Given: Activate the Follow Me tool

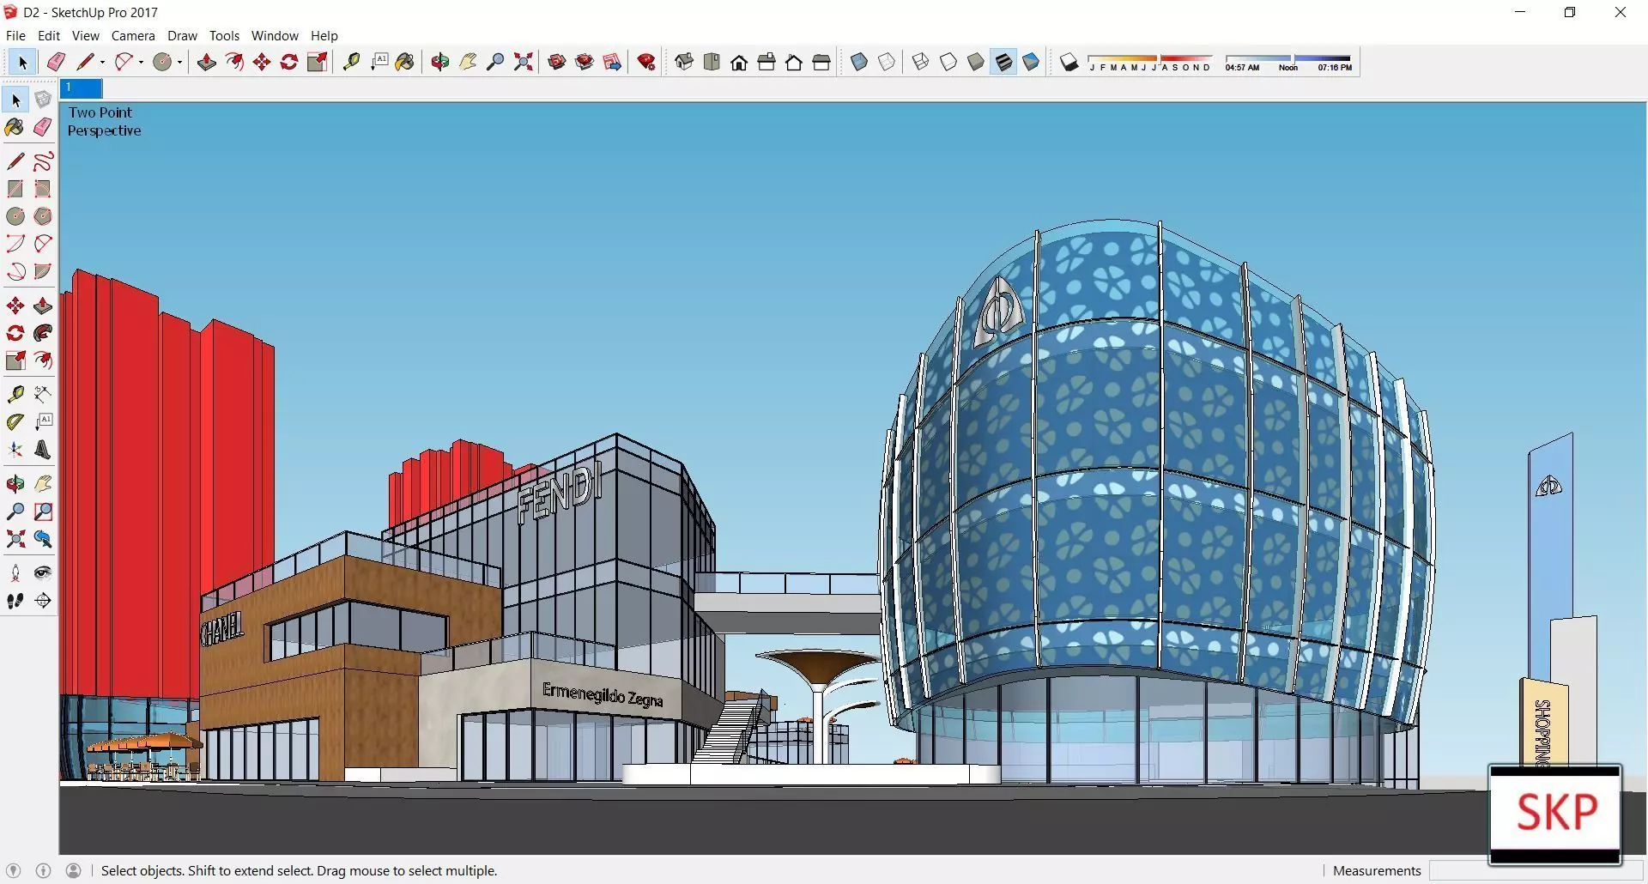Looking at the screenshot, I should click(43, 333).
